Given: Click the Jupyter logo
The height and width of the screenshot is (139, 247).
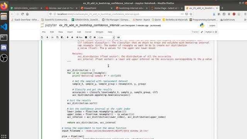Looking at the screenshot, I should click(x=49, y=25).
